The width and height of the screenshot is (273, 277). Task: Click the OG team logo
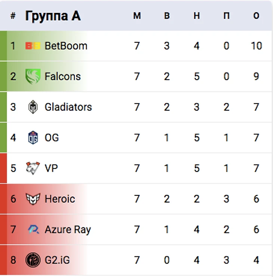click(33, 138)
